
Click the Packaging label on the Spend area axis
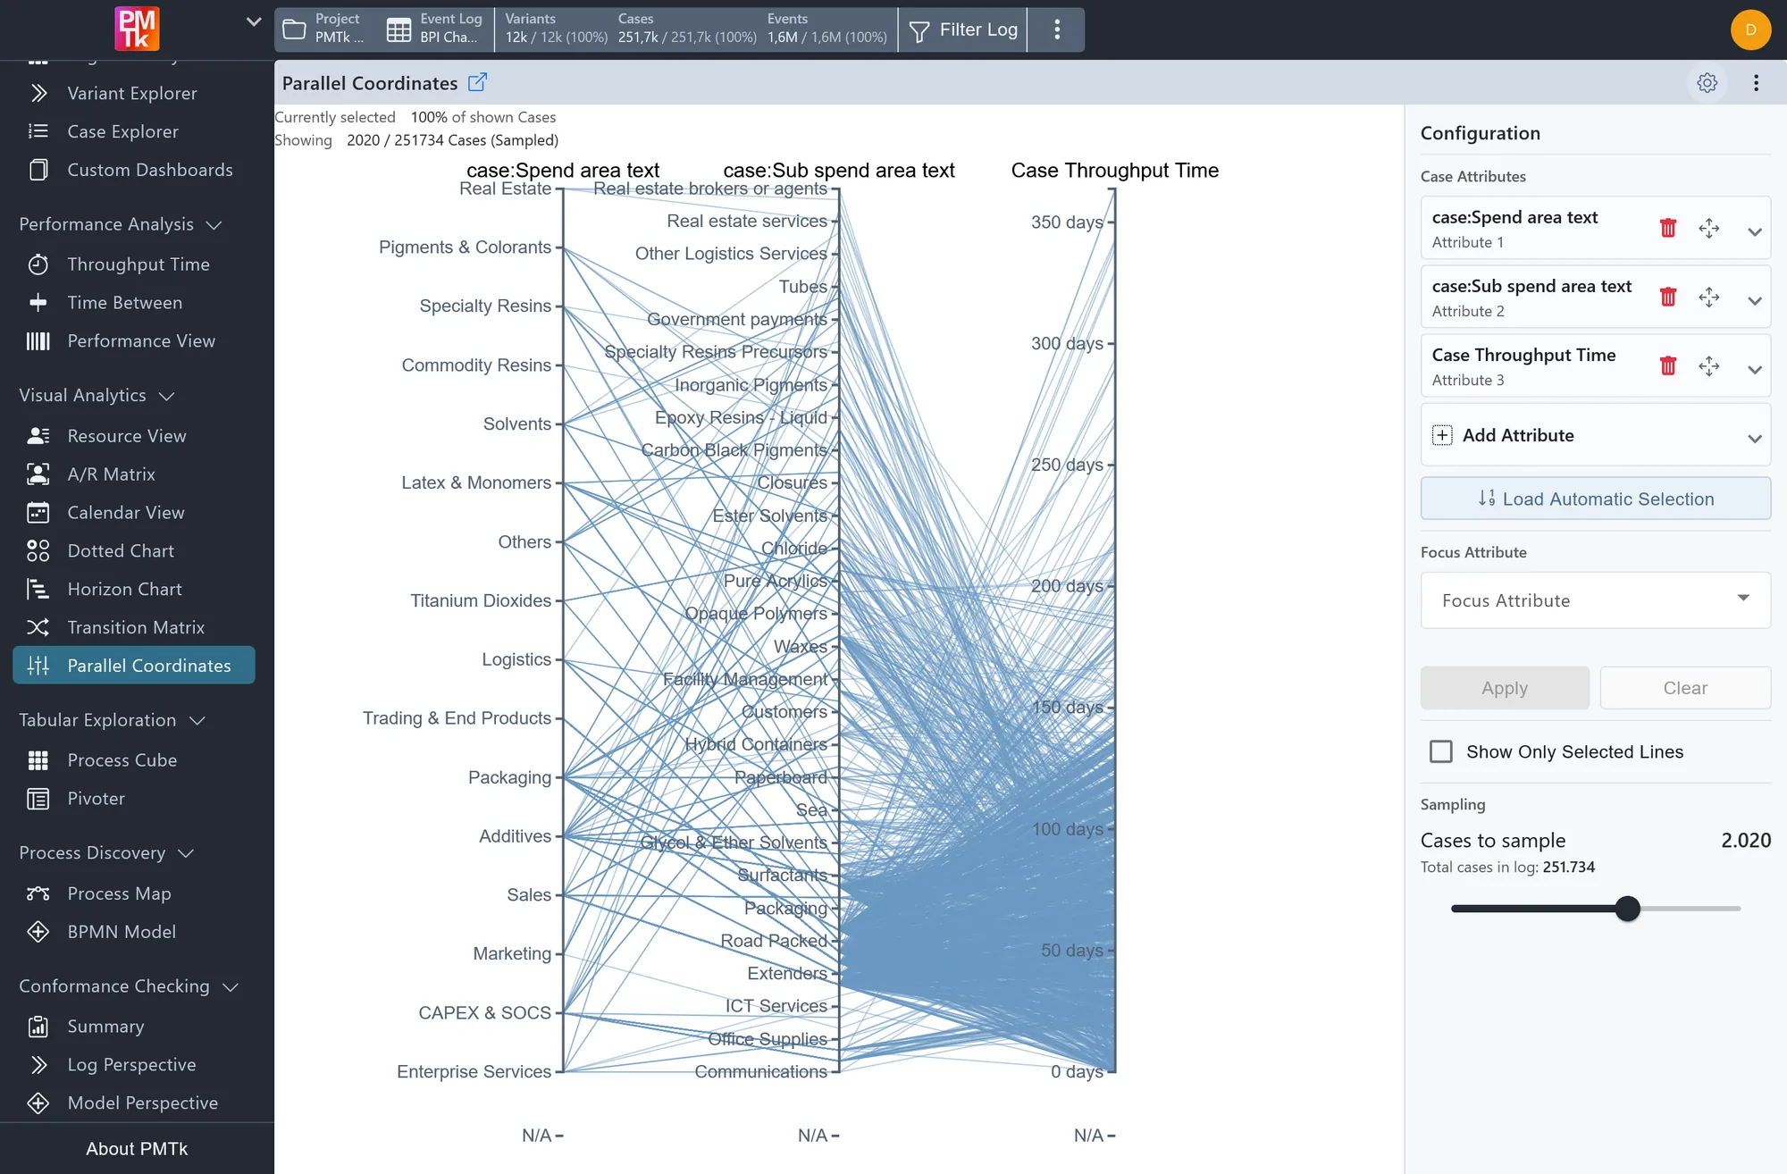pyautogui.click(x=509, y=777)
